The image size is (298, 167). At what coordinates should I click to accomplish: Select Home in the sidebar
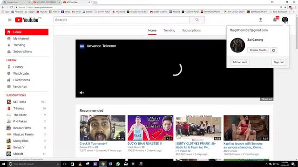[27, 32]
